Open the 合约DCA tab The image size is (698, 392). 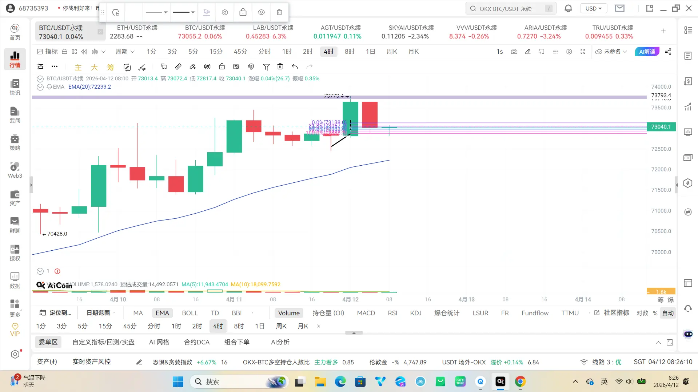[x=197, y=342]
